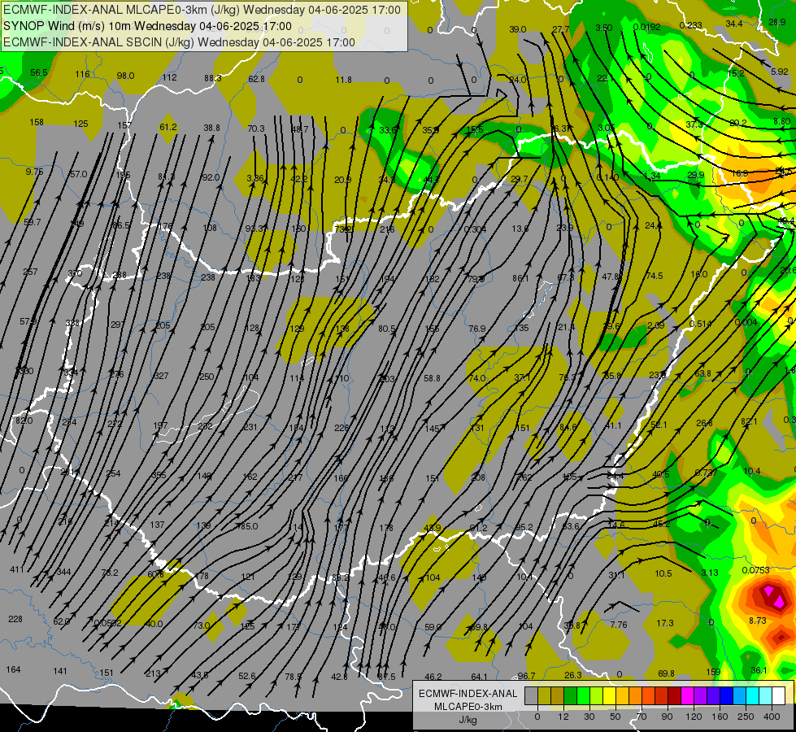
Task: Click the map value 355
Action: point(159,475)
